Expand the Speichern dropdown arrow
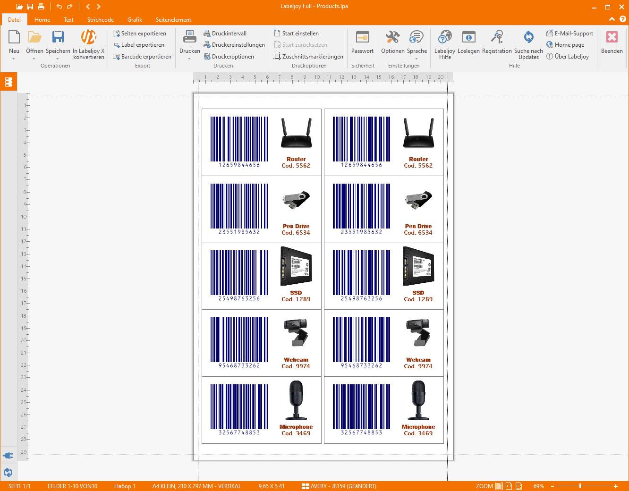The image size is (629, 491). pyautogui.click(x=58, y=59)
